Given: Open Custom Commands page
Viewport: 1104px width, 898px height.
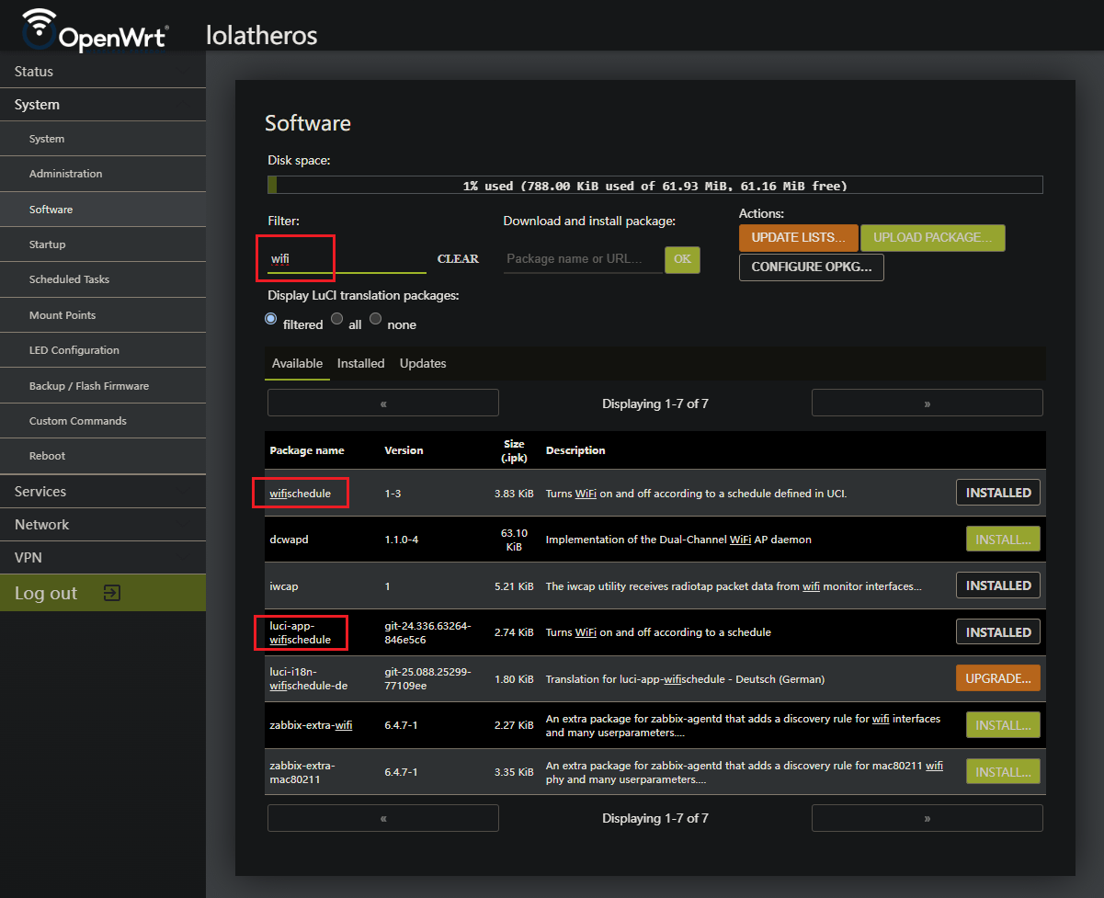Looking at the screenshot, I should pos(103,421).
